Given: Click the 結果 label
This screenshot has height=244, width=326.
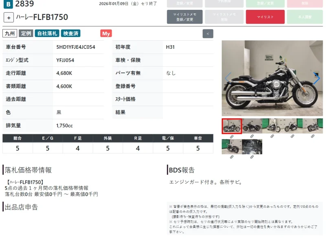Looking at the screenshot, I should point(120,113).
